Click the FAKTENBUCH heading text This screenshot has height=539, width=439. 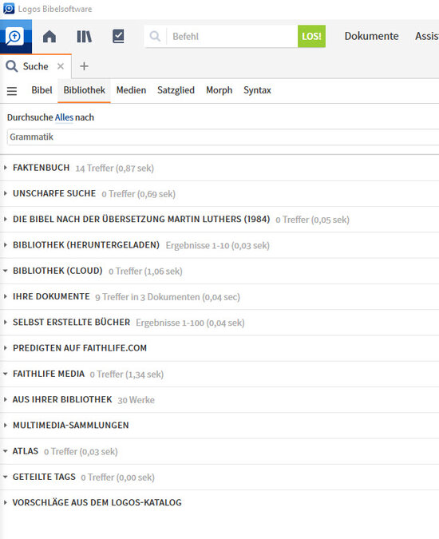42,168
